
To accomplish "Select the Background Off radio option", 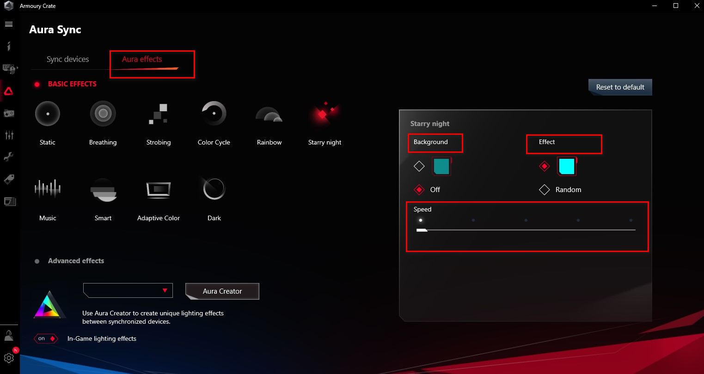I will tap(419, 190).
